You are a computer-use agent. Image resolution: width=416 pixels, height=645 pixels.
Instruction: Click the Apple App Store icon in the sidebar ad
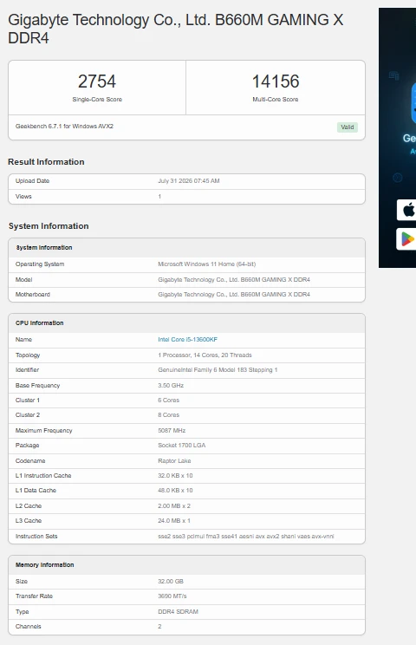[407, 210]
